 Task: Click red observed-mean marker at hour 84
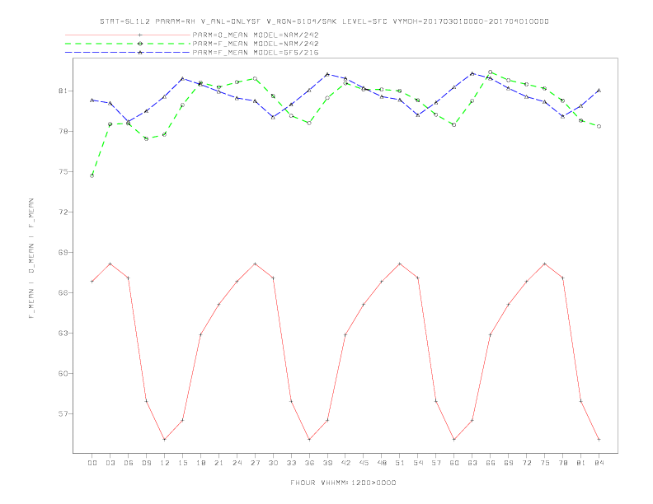click(599, 439)
